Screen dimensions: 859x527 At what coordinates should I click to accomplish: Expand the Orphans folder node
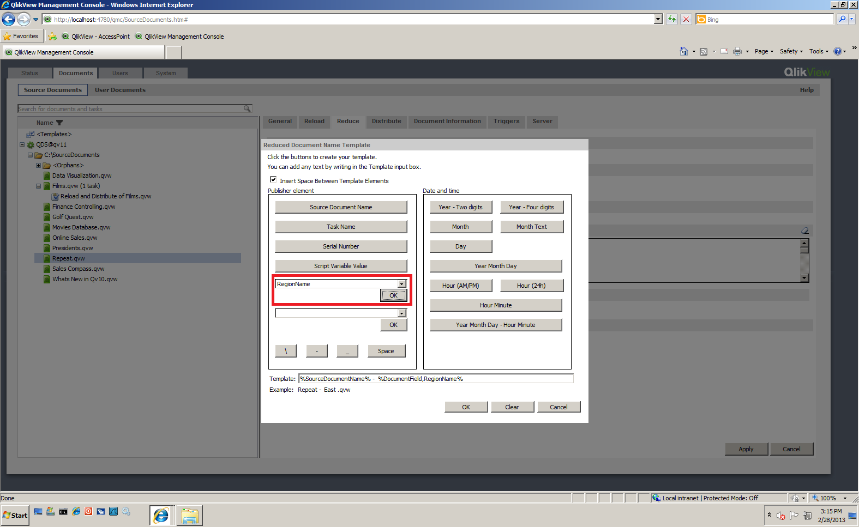pos(38,165)
